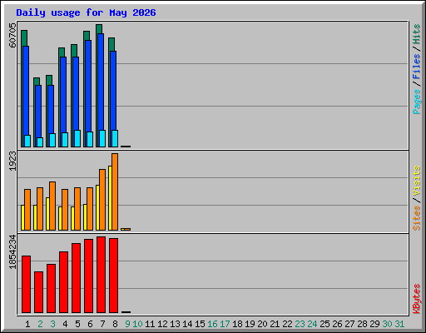Image resolution: width=426 pixels, height=333 pixels.
Task: Click the day 7 red KBytes bar
Action: click(x=101, y=275)
